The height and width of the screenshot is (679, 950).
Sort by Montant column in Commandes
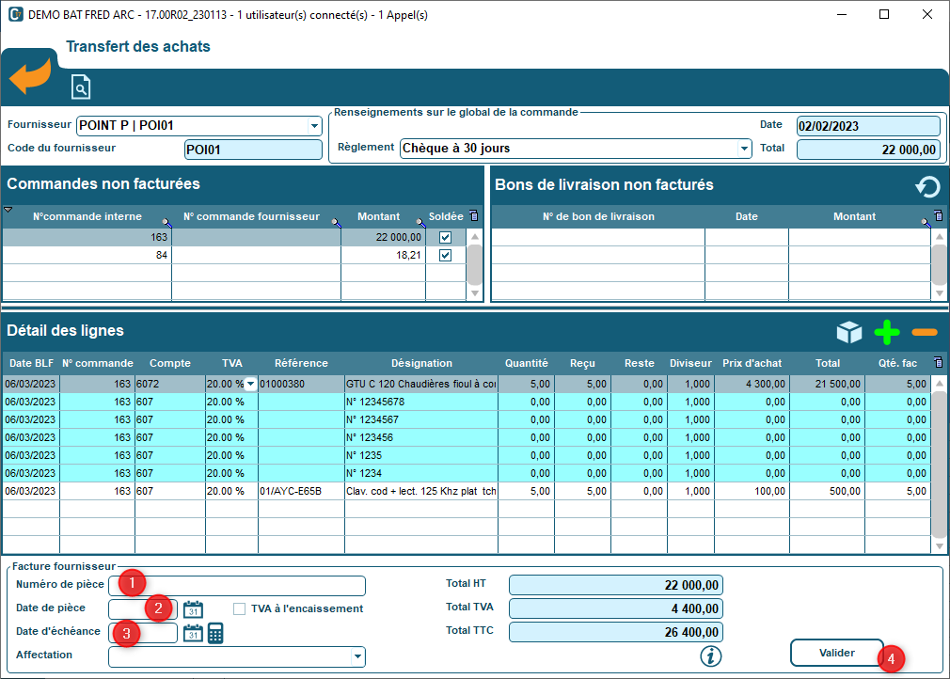click(x=378, y=216)
